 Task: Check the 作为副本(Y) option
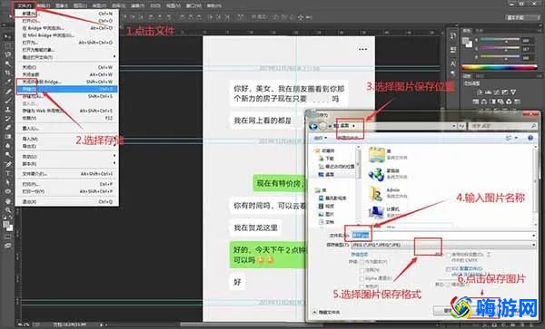[x=362, y=262]
